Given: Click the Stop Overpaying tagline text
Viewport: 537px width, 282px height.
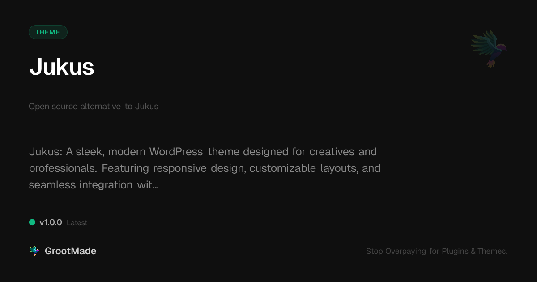Looking at the screenshot, I should click(437, 252).
